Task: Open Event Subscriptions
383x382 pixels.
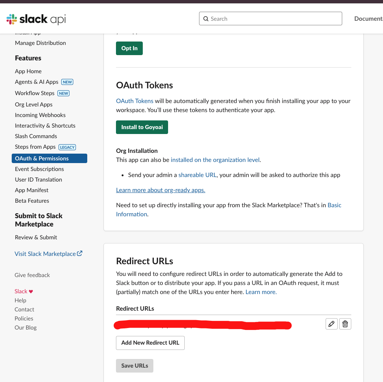Action: tap(39, 169)
